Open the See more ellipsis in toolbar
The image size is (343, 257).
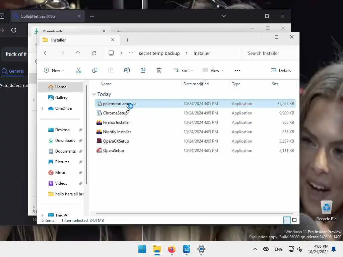click(237, 70)
